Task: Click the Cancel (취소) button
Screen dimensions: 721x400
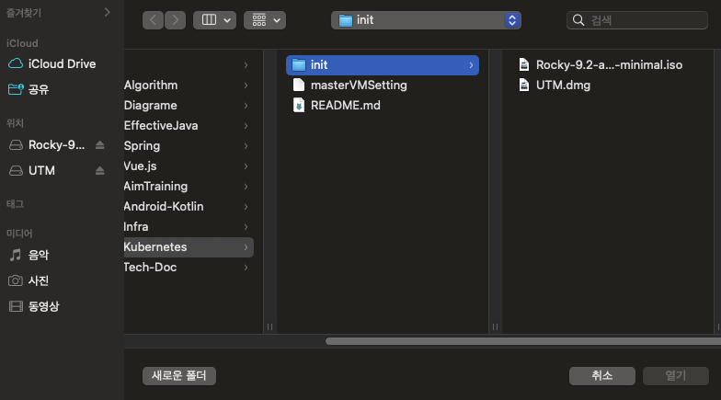Action: 602,375
